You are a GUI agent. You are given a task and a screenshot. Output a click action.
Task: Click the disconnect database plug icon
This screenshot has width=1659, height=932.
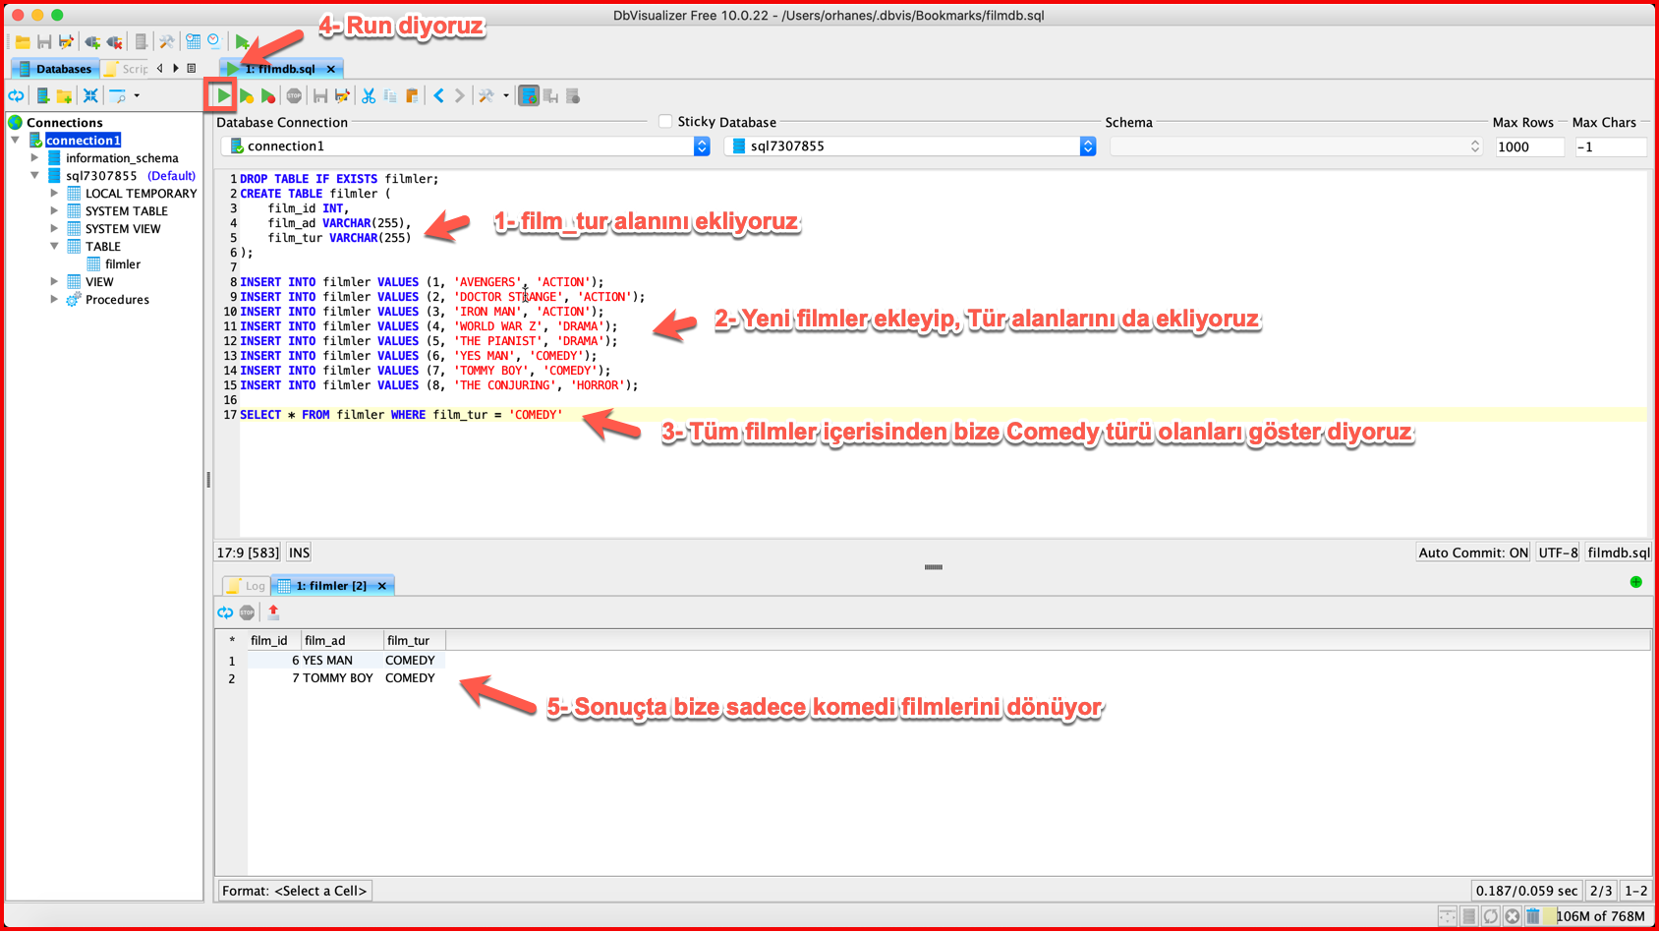pos(114,41)
